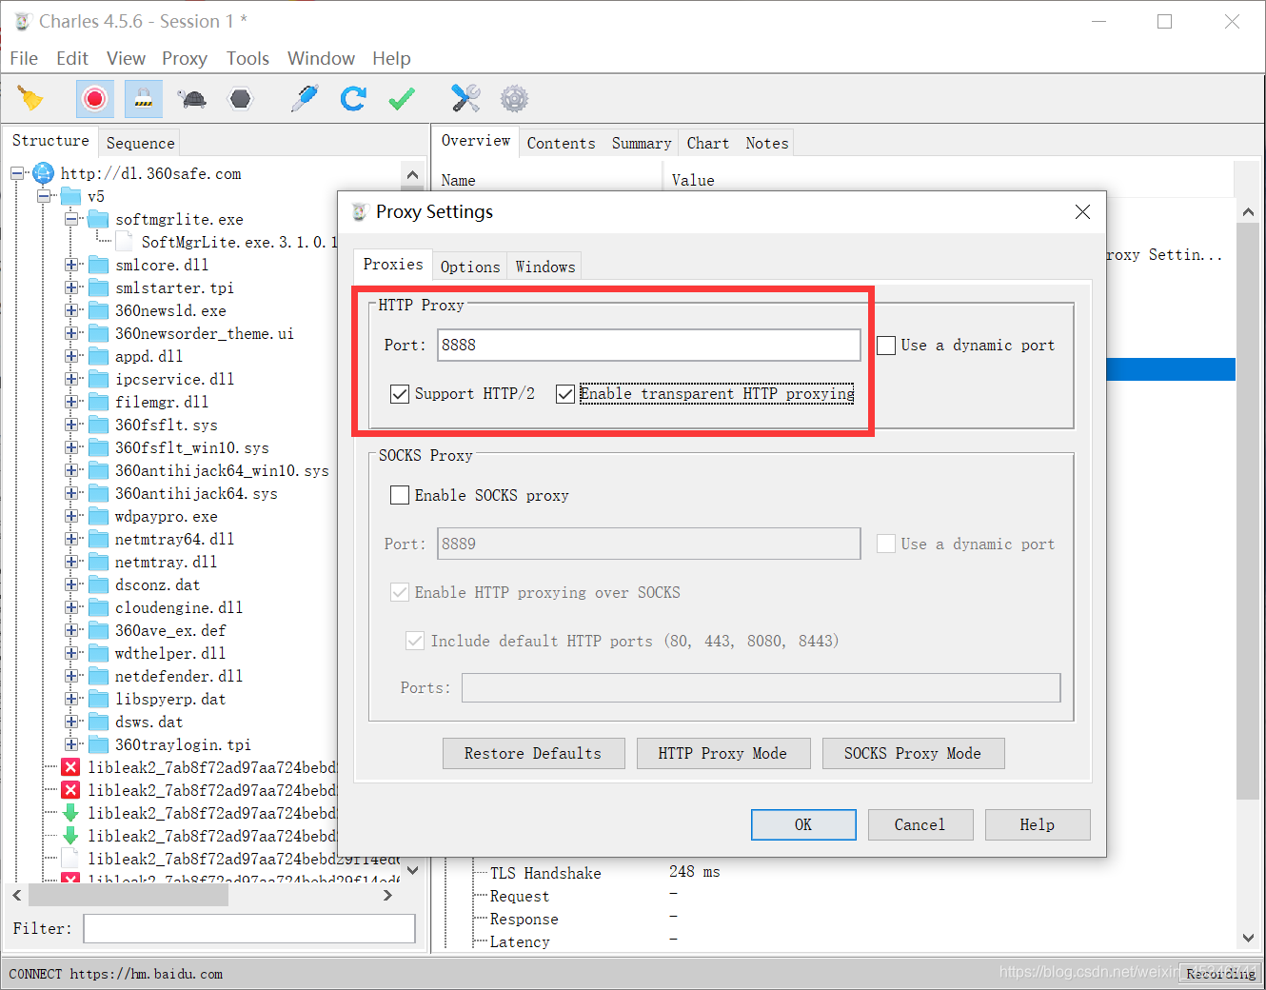
Task: Click the Filter text field
Action: pos(249,928)
